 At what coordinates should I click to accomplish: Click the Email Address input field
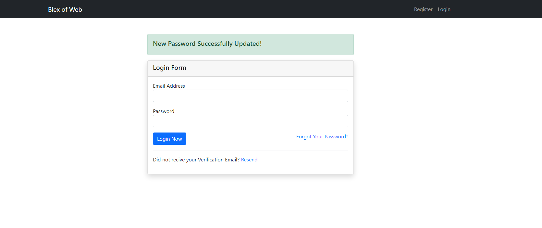[x=250, y=96]
